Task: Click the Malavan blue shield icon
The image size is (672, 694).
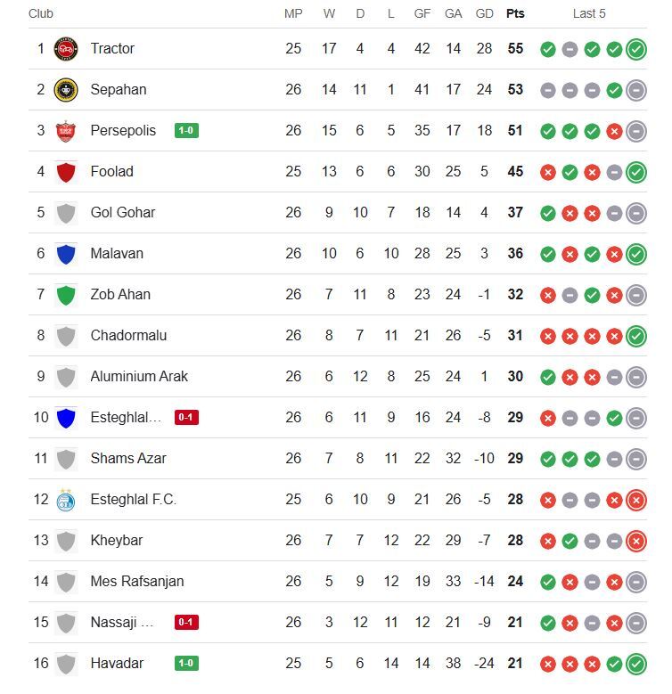Action: (66, 253)
